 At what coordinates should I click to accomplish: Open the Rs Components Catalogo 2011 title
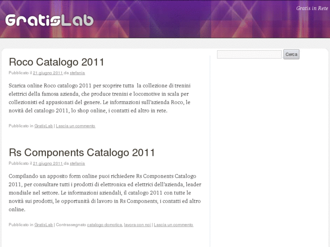click(82, 152)
